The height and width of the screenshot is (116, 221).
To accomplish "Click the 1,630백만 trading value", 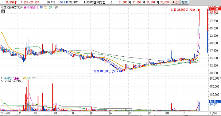I will tap(90, 2).
